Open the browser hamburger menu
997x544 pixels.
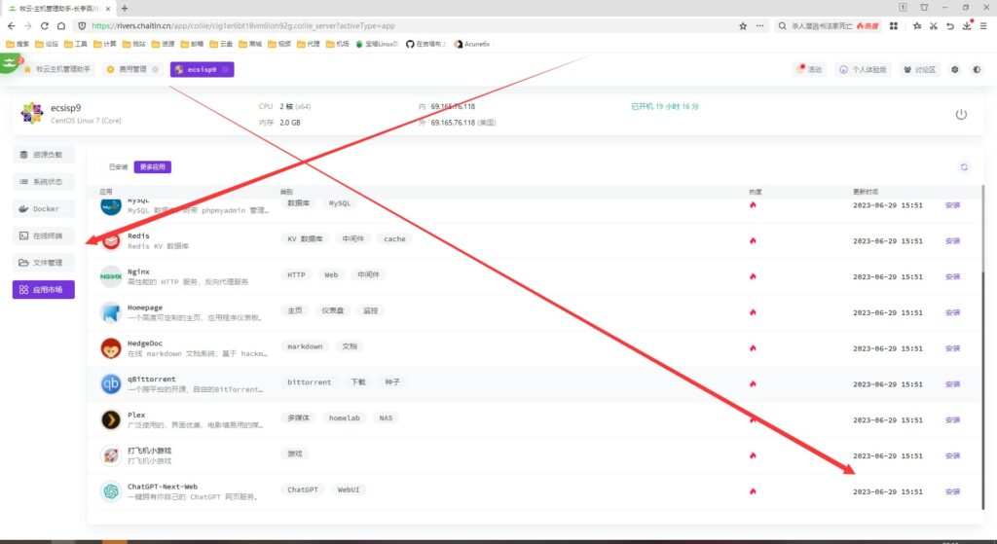coord(983,26)
